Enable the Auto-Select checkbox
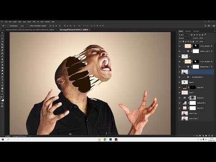 pyautogui.click(x=9, y=26)
